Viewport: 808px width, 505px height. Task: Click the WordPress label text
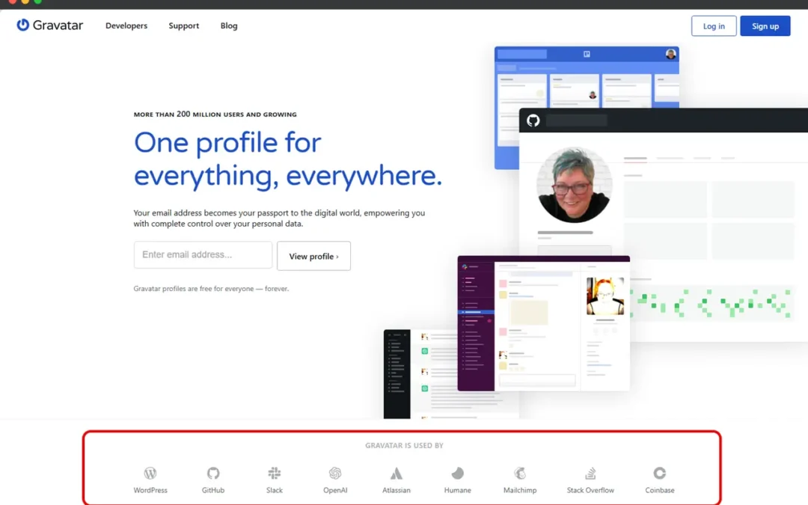coord(150,490)
